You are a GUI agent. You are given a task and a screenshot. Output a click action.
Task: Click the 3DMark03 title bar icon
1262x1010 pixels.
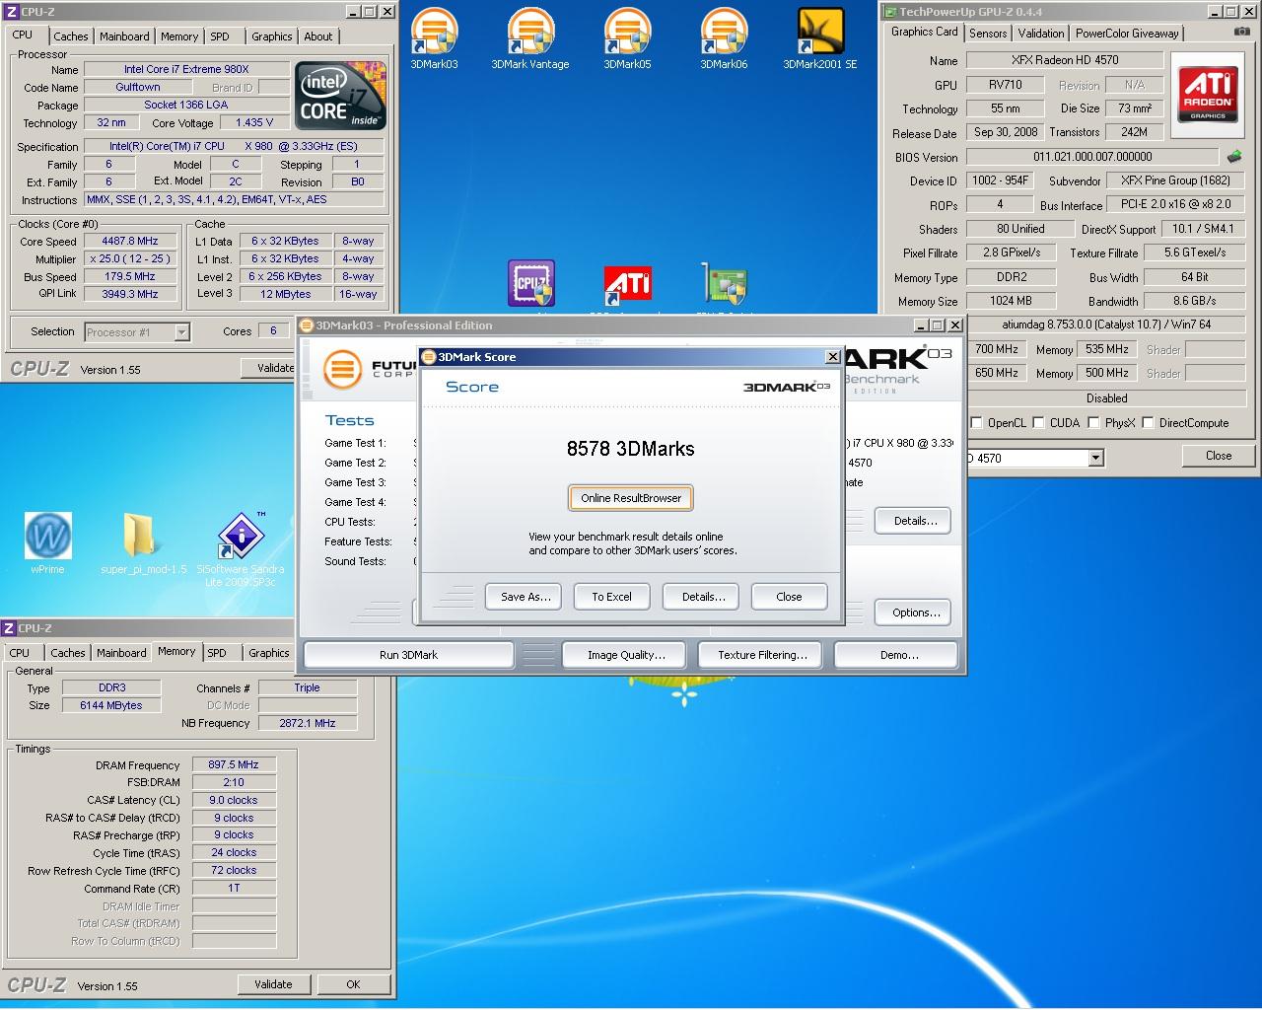point(306,325)
